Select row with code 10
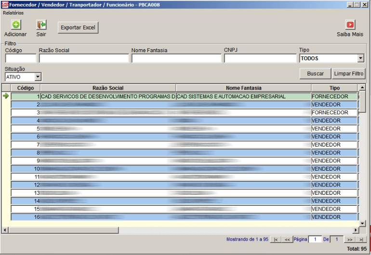The height and width of the screenshot is (255, 371). pos(184,169)
